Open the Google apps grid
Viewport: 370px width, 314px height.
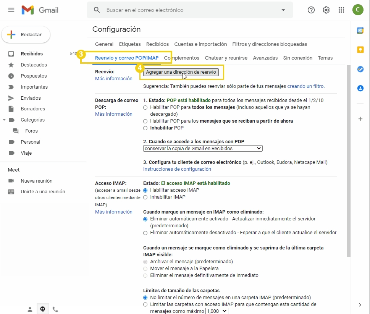(x=341, y=10)
